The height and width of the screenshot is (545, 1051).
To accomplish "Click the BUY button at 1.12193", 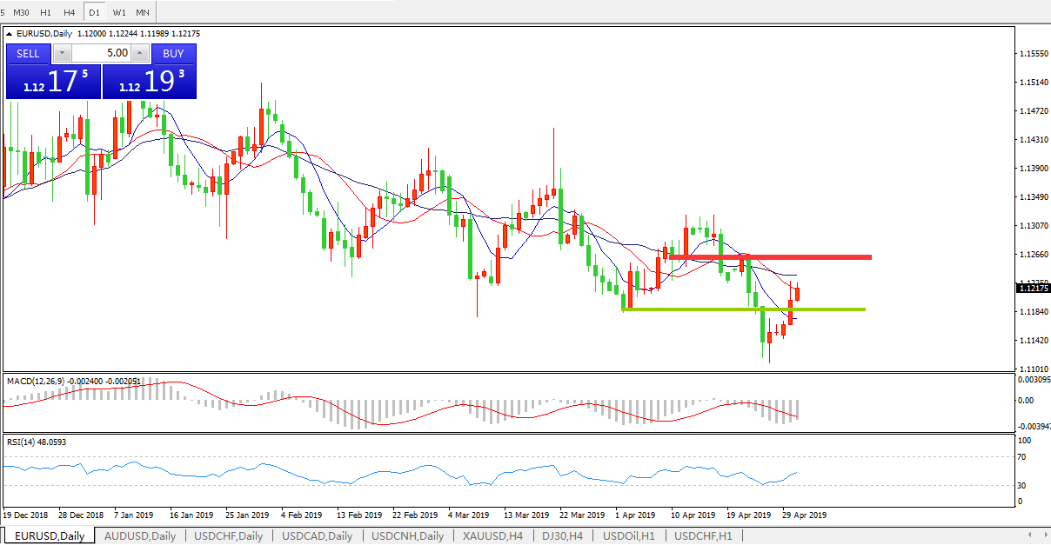I will pos(150,82).
